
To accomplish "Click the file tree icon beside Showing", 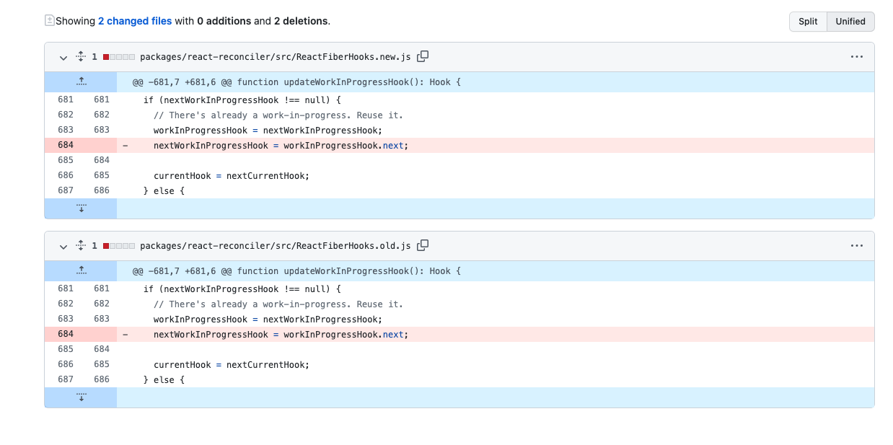I will (49, 21).
